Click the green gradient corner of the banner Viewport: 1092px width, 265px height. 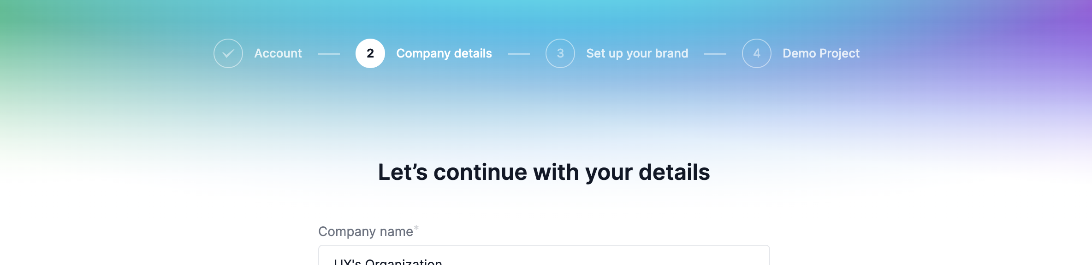click(18, 18)
